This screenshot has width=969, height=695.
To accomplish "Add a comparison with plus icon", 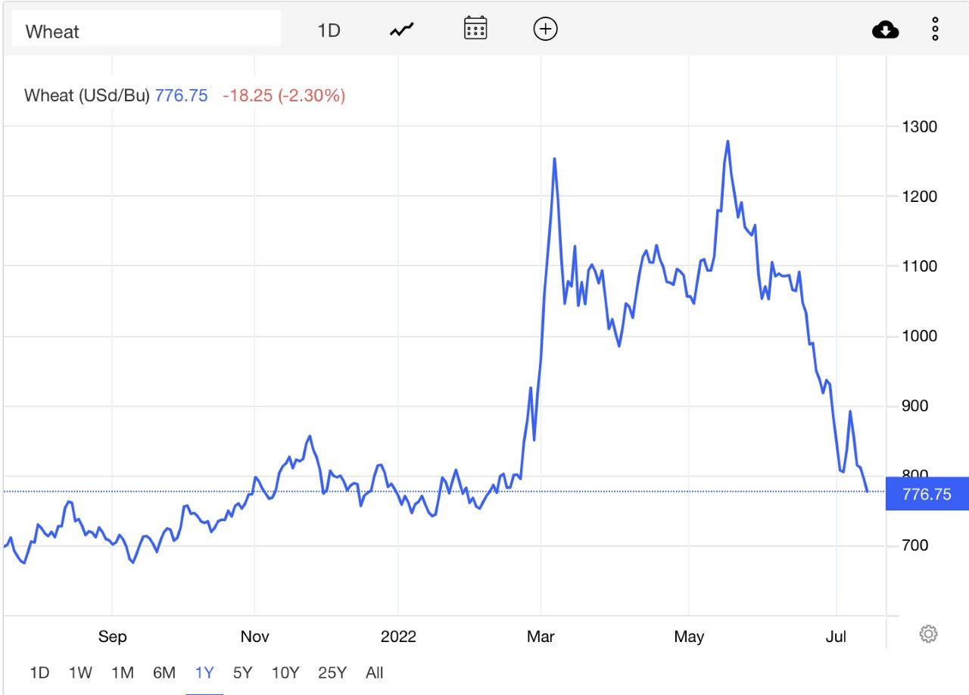I will click(546, 29).
